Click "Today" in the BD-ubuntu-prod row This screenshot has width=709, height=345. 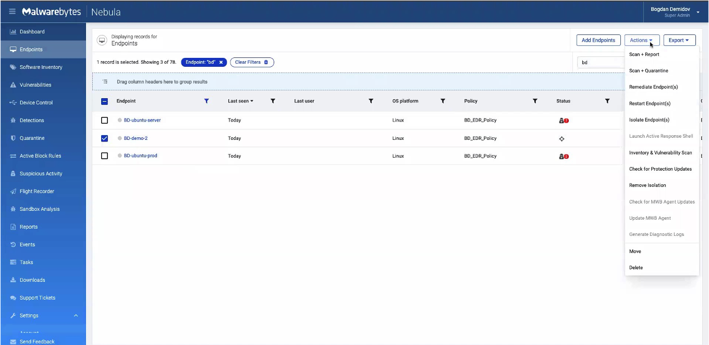235,156
